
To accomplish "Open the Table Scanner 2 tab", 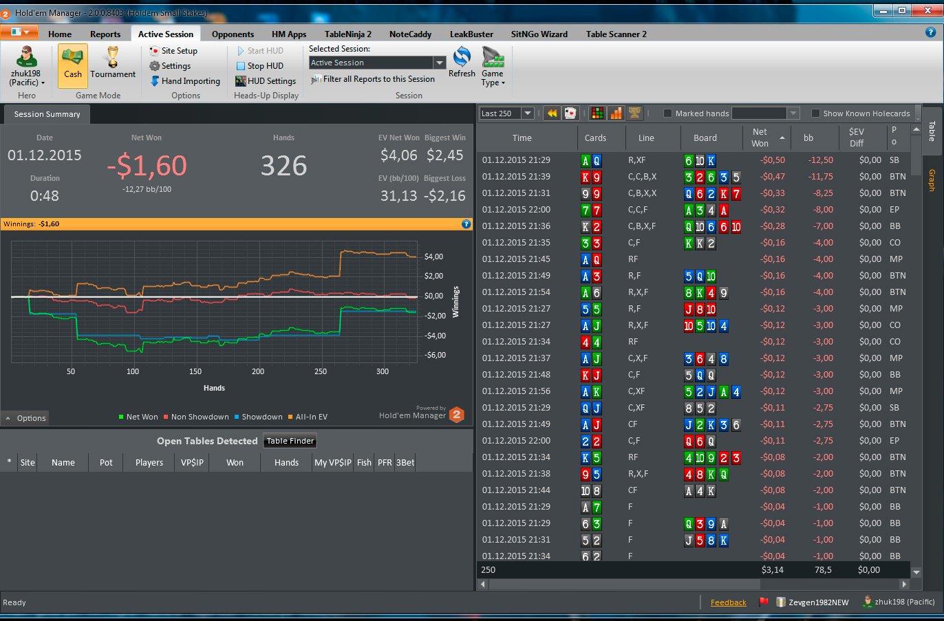I will (616, 34).
